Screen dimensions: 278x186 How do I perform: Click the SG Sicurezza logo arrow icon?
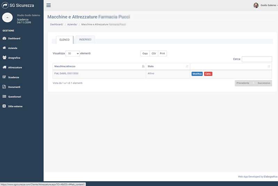click(x=5, y=5)
